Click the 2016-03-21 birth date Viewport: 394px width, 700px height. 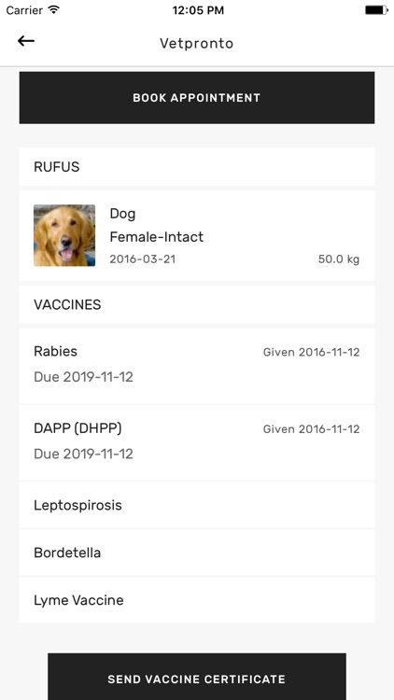tap(143, 259)
